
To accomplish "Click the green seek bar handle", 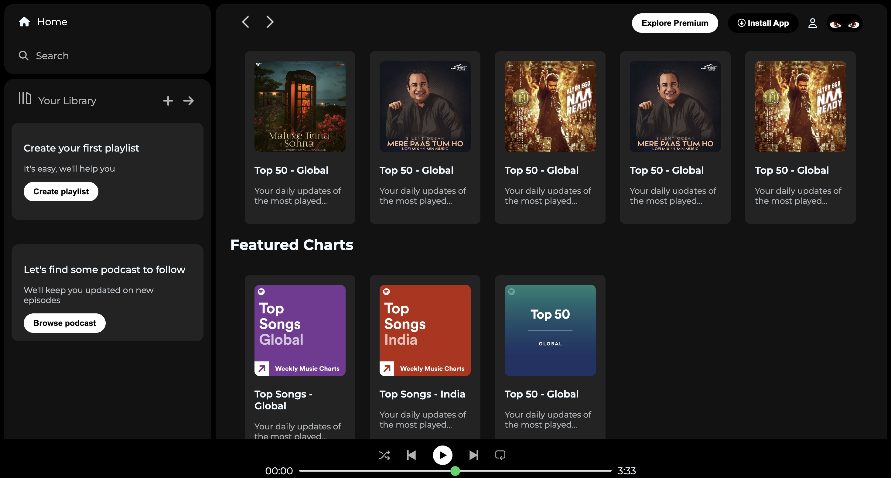I will pyautogui.click(x=455, y=471).
